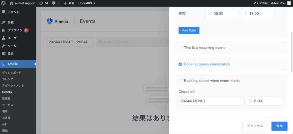Enable This is a recurring event checkbox
The image size is (293, 134).
coord(180,48)
